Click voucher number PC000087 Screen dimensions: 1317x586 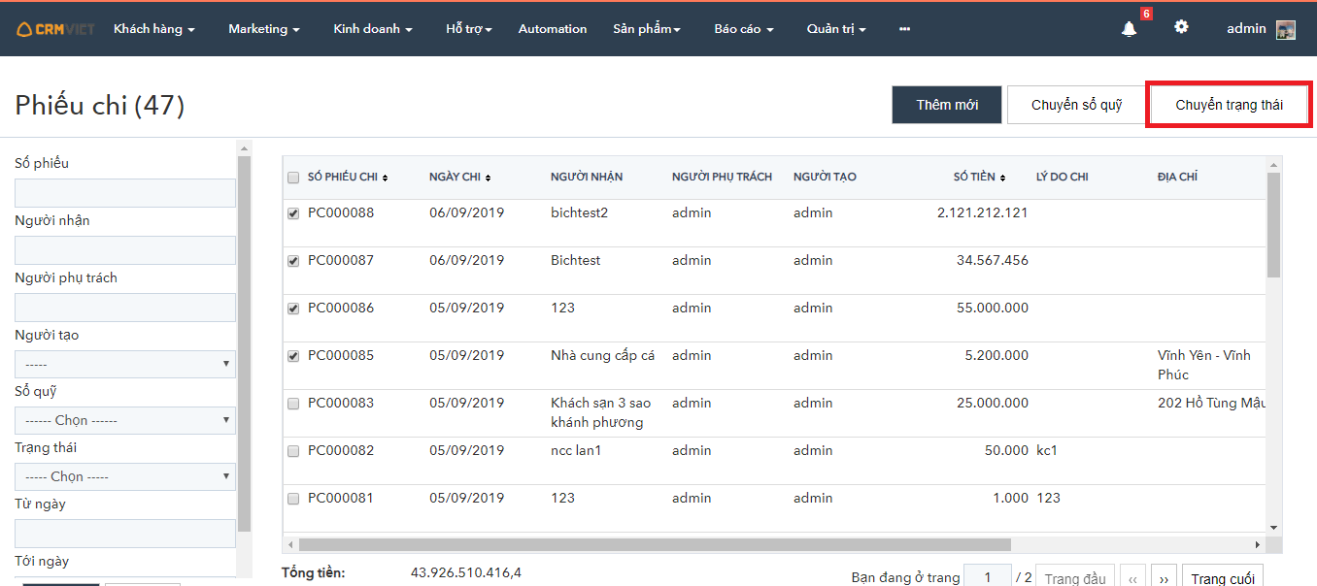click(341, 261)
